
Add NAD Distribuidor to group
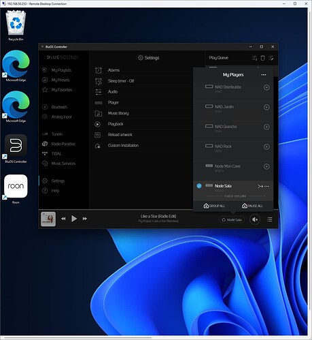coord(266,87)
